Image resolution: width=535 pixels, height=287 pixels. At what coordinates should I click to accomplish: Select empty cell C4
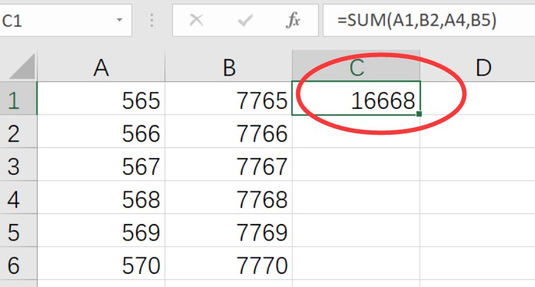pyautogui.click(x=356, y=198)
